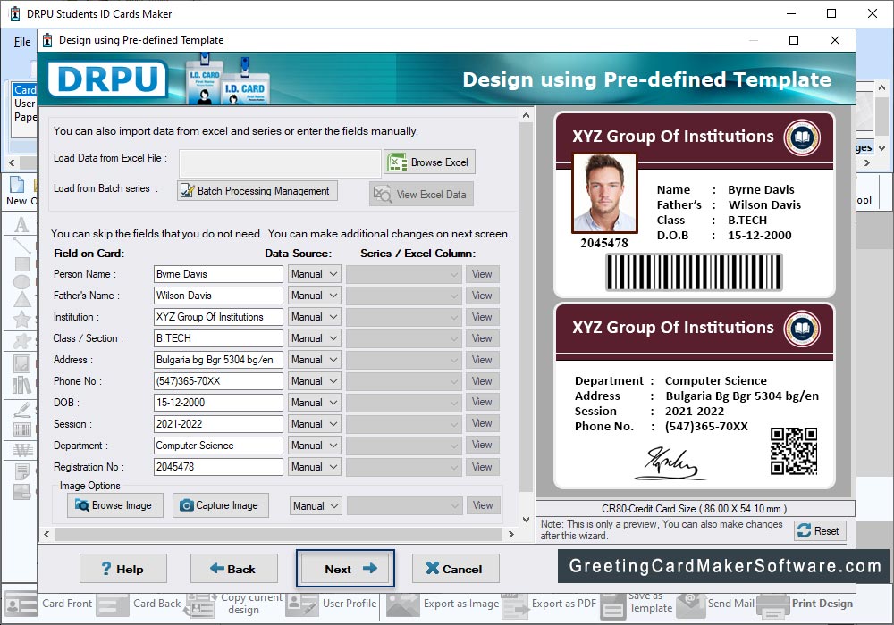Click the Address input field
This screenshot has height=625, width=894.
(218, 360)
